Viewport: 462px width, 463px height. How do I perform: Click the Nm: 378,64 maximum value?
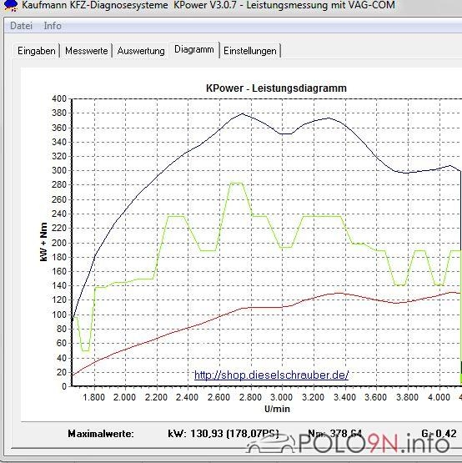click(x=334, y=434)
